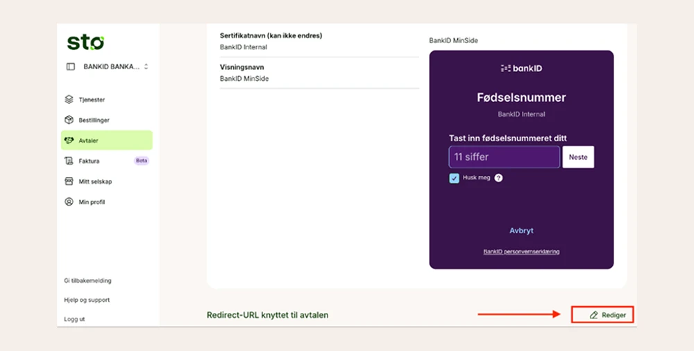Toggle the sidebar panel icon
The height and width of the screenshot is (351, 694).
(x=71, y=66)
